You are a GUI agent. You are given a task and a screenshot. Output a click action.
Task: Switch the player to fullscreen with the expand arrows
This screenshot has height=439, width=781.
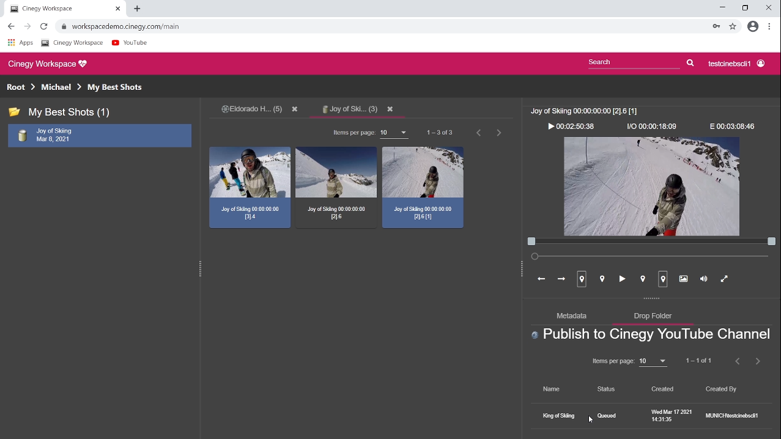click(x=724, y=279)
